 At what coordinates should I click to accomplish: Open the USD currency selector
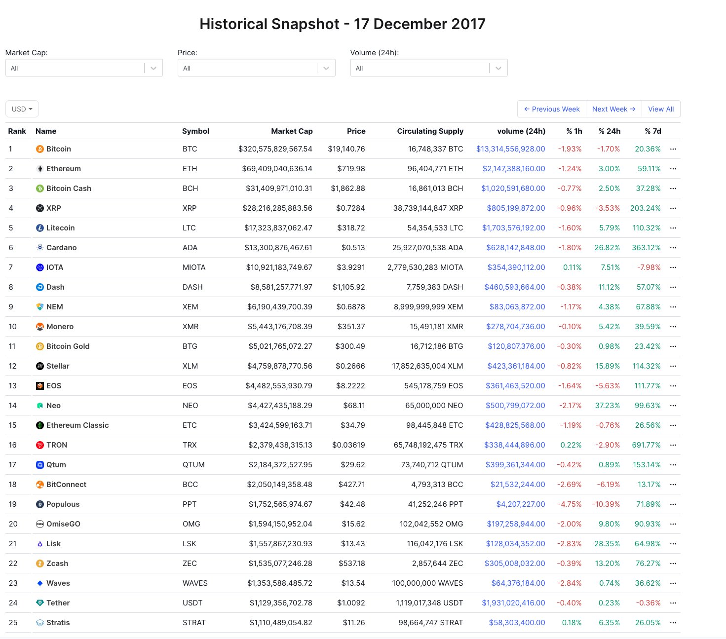[x=22, y=109]
